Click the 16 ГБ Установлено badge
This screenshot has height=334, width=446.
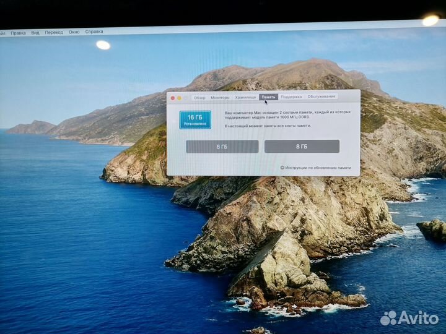[195, 120]
